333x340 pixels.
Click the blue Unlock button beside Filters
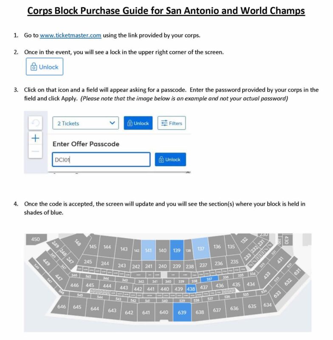[138, 123]
